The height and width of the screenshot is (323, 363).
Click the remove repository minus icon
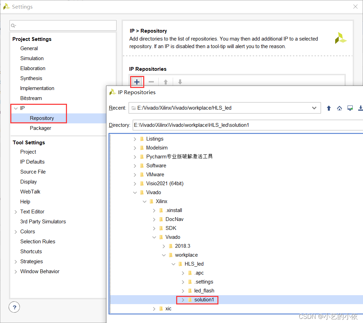tap(151, 82)
